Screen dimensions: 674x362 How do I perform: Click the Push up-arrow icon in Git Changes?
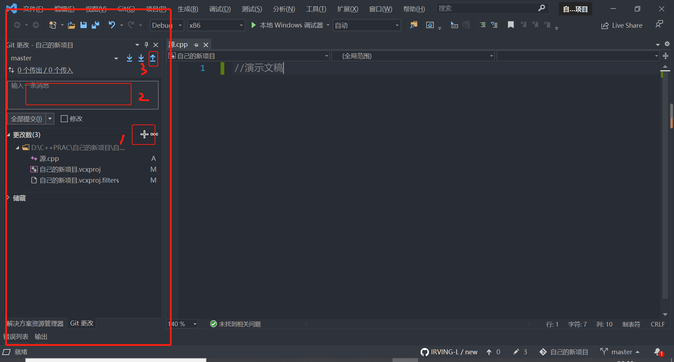point(153,59)
